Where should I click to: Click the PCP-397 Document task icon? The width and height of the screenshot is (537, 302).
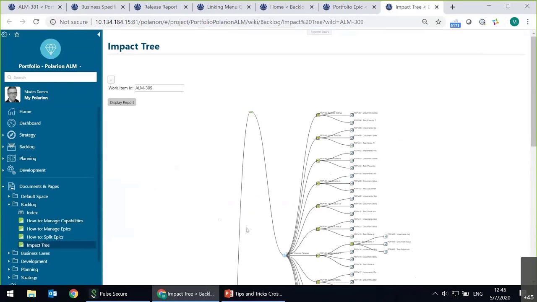click(352, 115)
